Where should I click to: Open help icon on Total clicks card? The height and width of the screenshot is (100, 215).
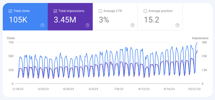point(42,25)
